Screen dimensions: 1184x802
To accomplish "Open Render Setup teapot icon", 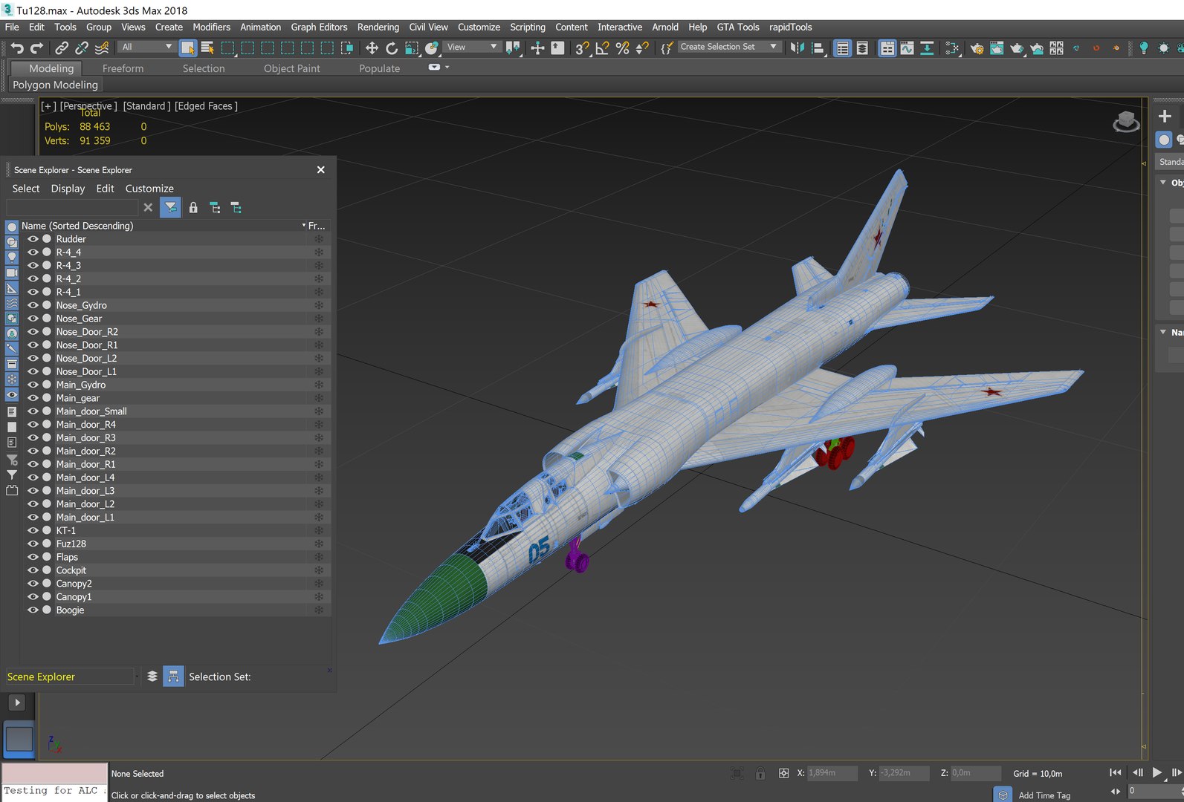I will pos(977,48).
